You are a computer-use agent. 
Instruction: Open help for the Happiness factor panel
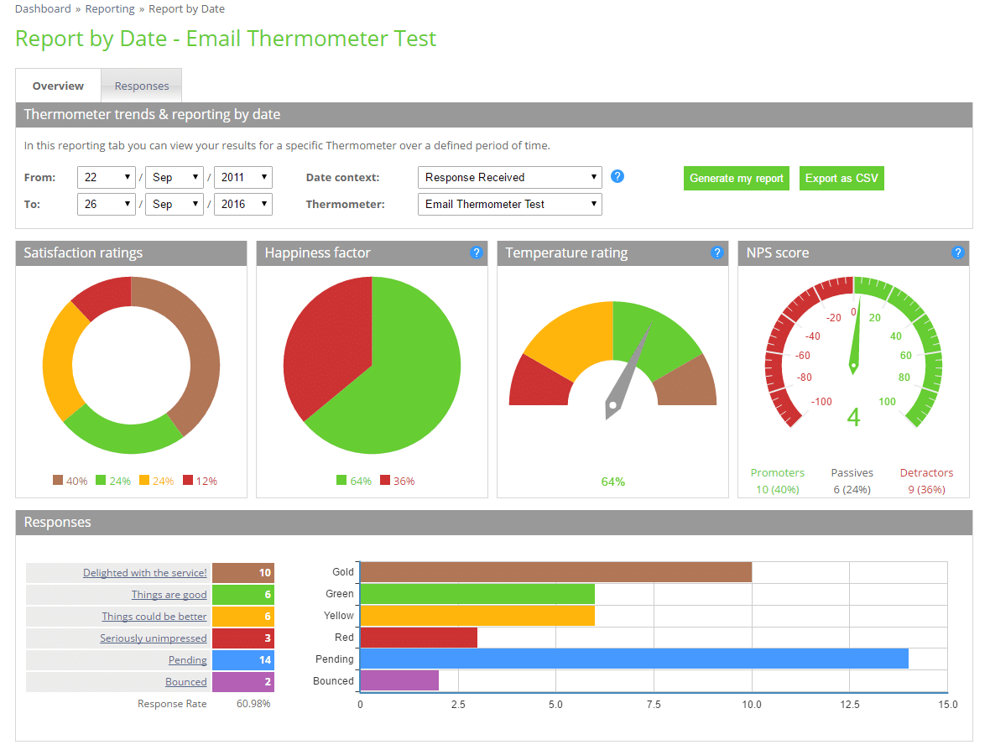point(477,253)
